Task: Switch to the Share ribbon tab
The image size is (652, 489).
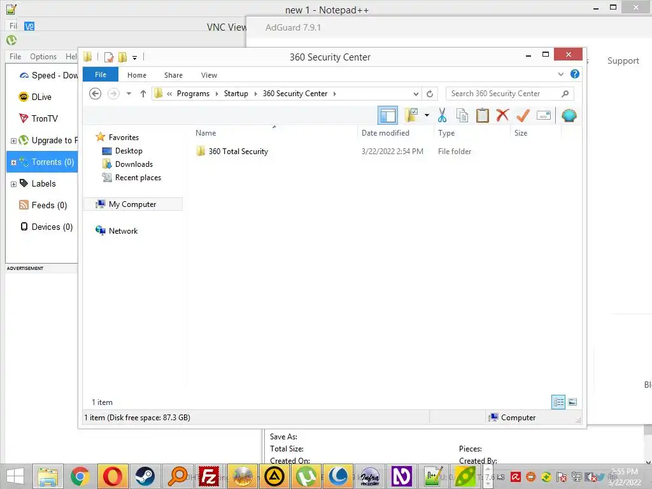Action: (173, 75)
